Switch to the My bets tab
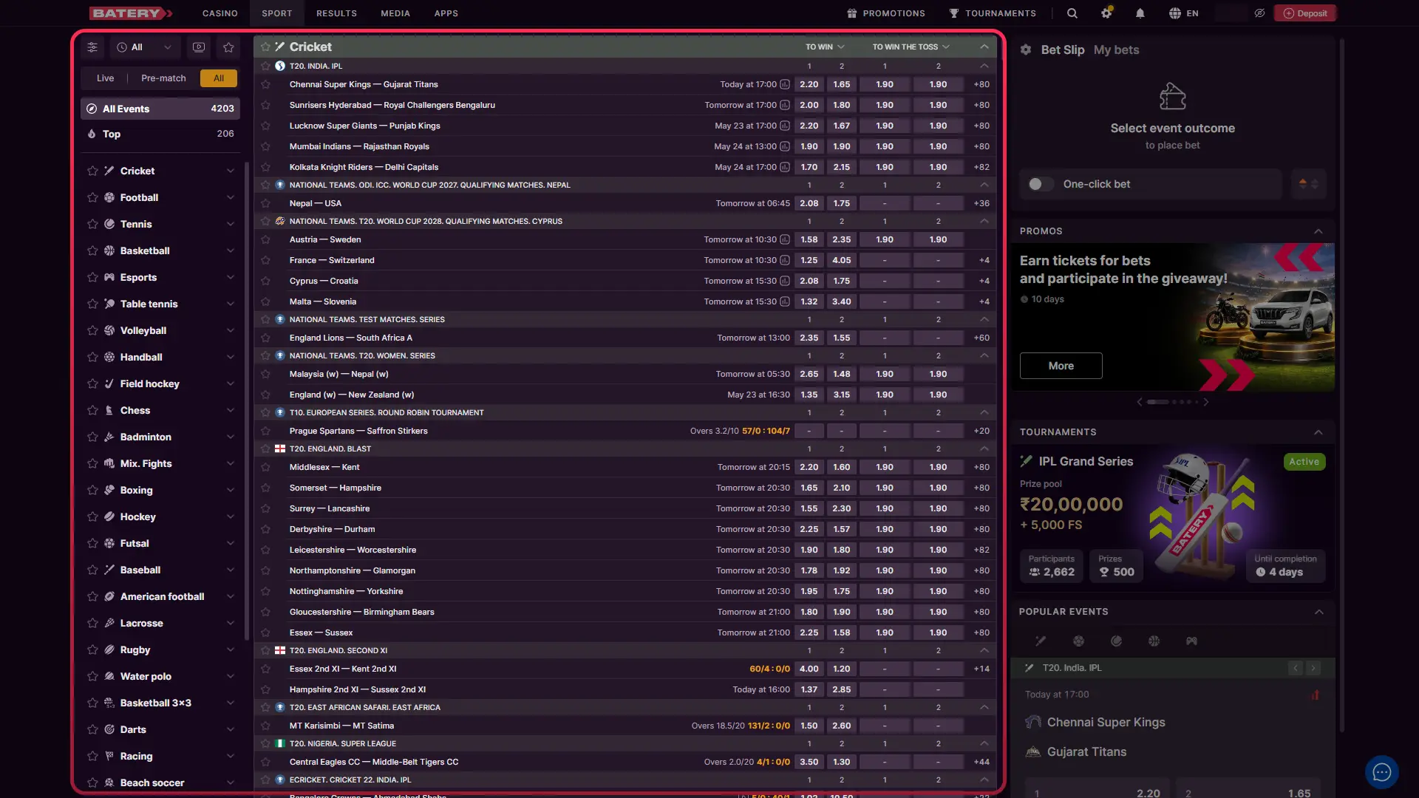The width and height of the screenshot is (1419, 798). [x=1116, y=50]
